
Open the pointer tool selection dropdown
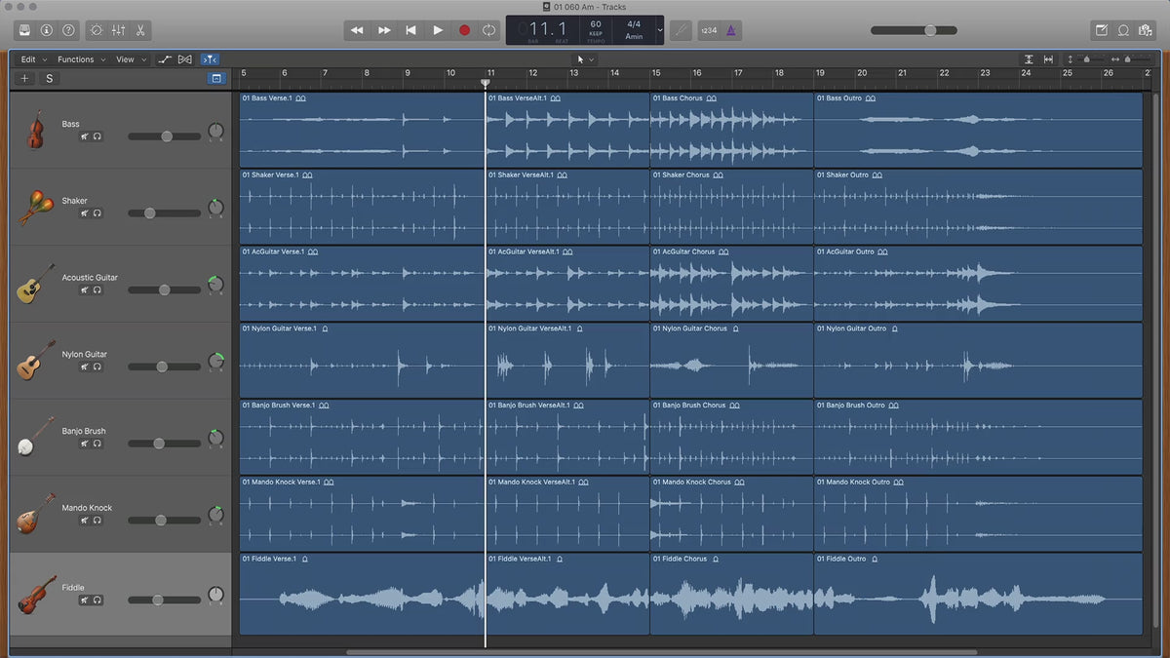click(585, 59)
